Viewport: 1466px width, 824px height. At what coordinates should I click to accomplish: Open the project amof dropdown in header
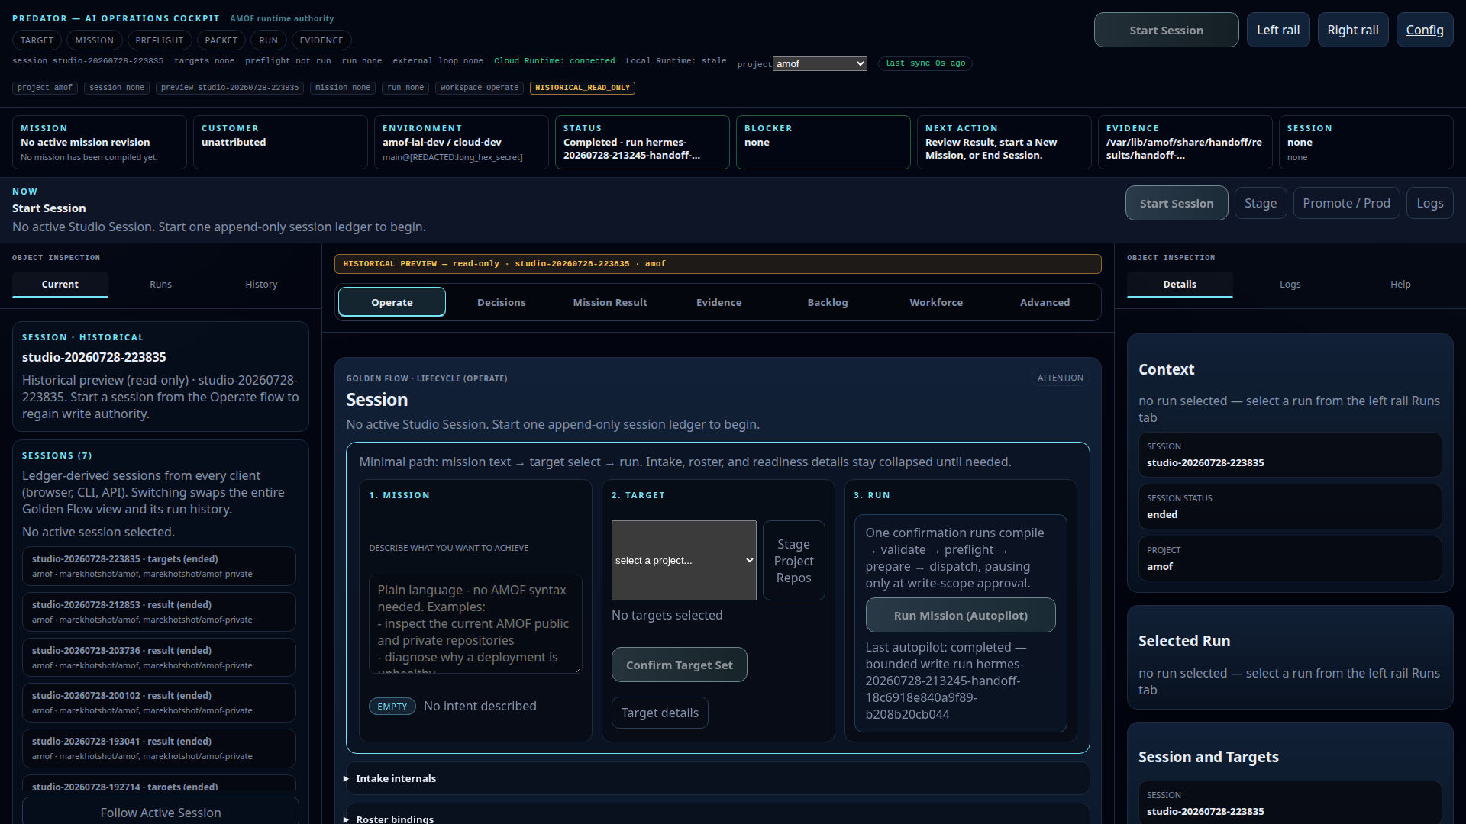coord(819,64)
